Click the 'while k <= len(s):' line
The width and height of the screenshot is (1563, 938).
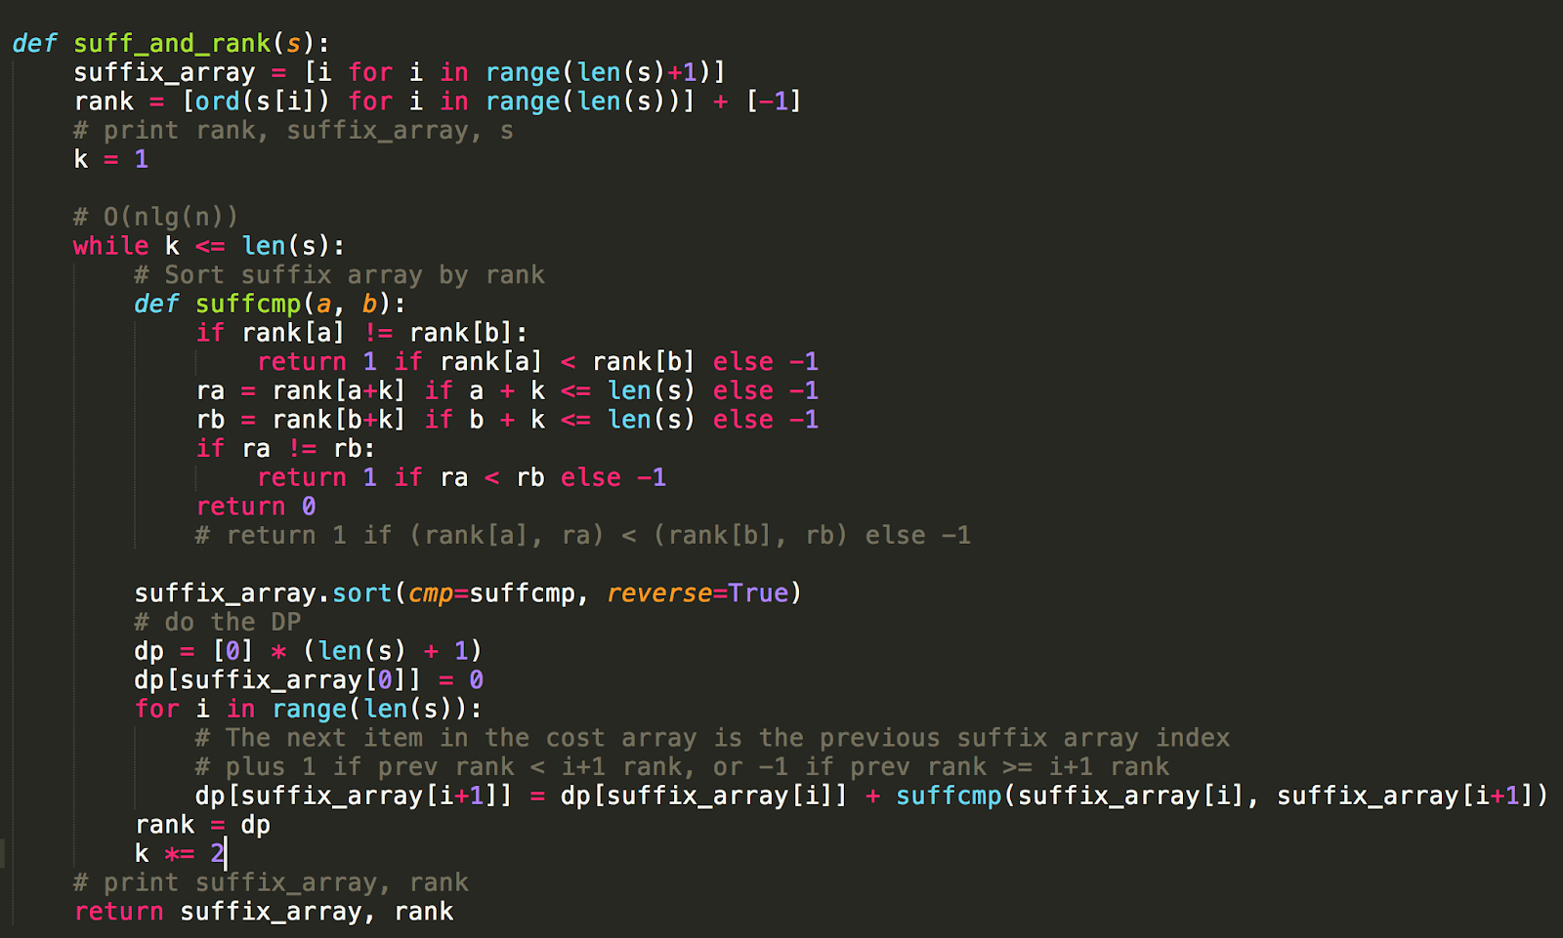pos(209,246)
